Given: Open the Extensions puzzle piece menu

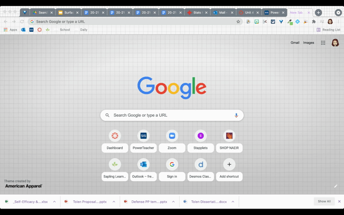Looking at the screenshot, I should [x=314, y=21].
